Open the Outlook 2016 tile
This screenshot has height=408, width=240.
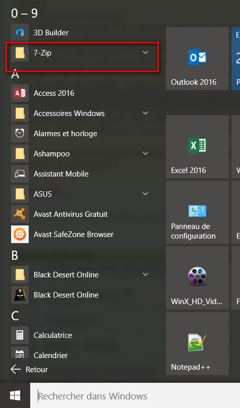pyautogui.click(x=197, y=59)
